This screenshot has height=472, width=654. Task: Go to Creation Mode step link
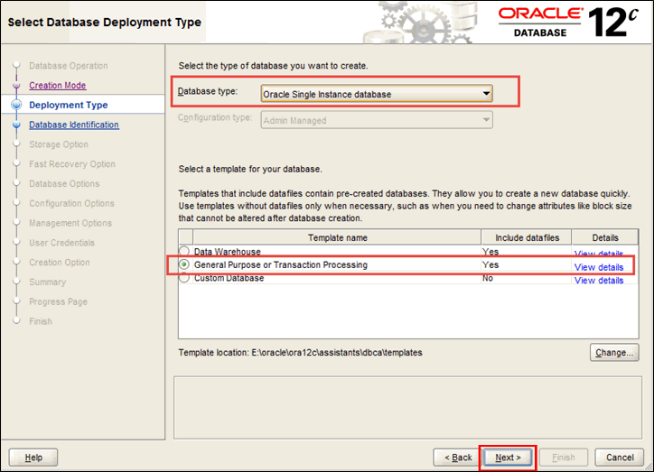tap(57, 86)
